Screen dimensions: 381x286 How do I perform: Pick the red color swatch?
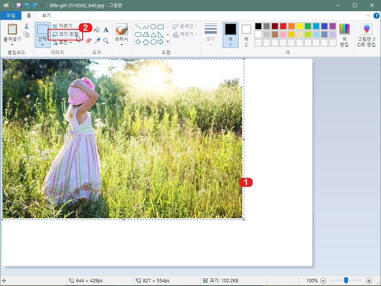tap(283, 26)
